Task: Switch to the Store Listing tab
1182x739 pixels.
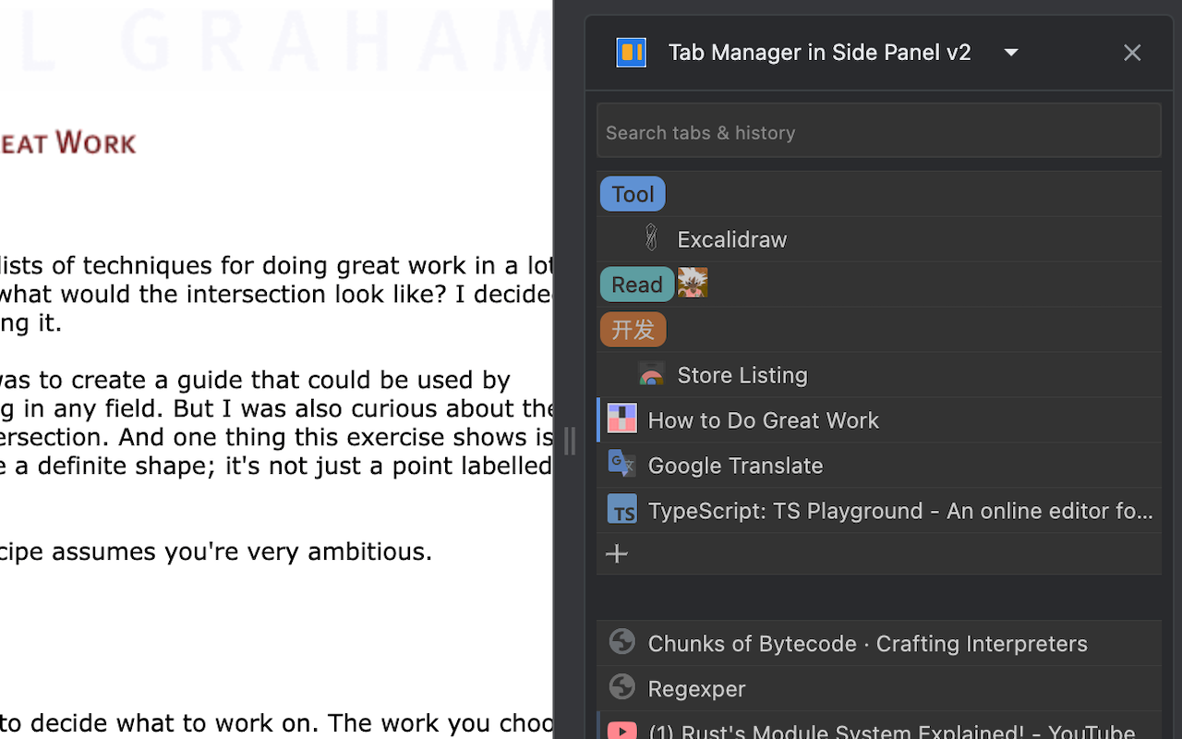Action: (x=742, y=375)
